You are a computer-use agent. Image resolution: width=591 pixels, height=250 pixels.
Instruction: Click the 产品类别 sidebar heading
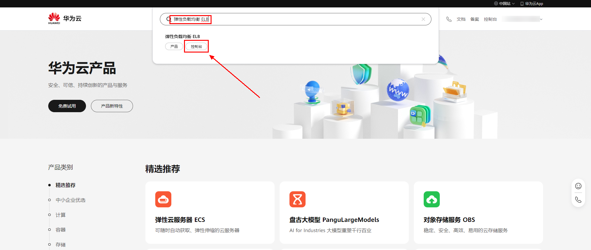[61, 167]
